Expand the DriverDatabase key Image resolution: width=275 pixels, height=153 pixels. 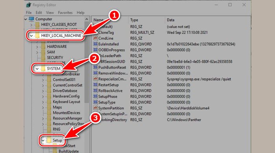coord(43,91)
